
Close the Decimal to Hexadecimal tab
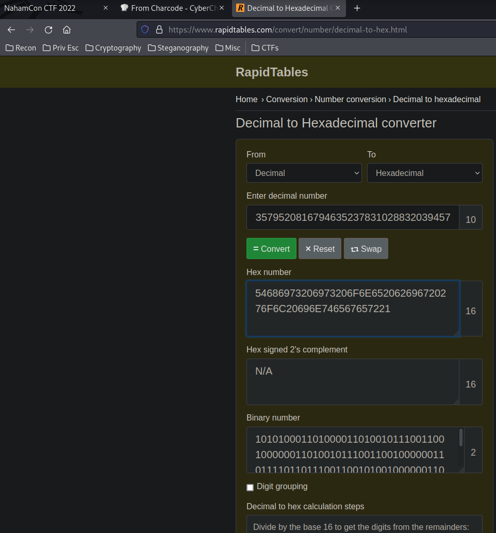(338, 8)
